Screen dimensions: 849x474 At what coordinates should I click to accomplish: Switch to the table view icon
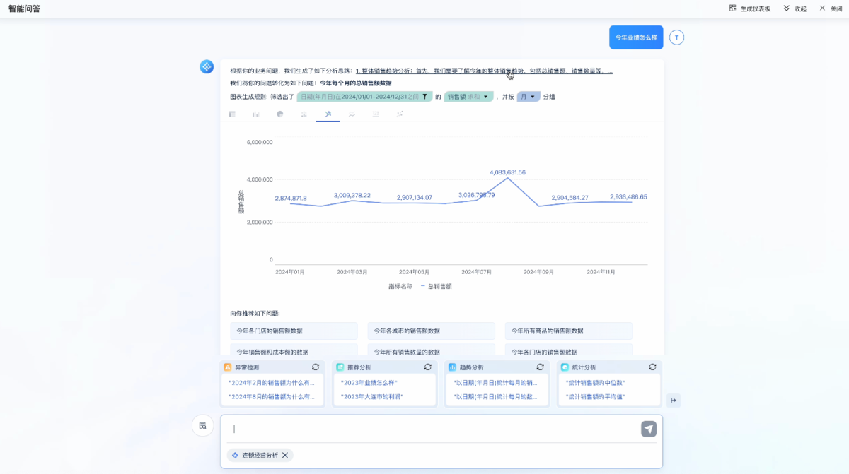[x=232, y=114]
